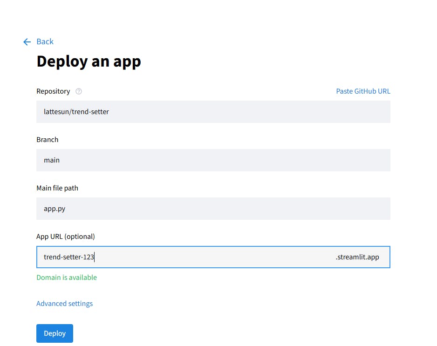Click the Back arrow icon
The width and height of the screenshot is (437, 346).
(x=27, y=42)
